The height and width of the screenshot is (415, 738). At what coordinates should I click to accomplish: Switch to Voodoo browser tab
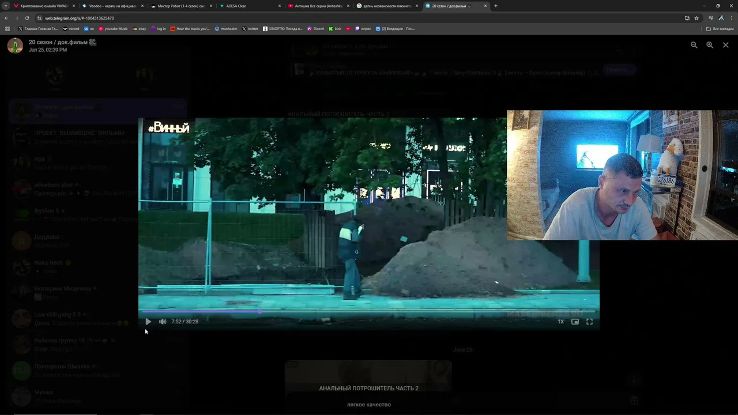[112, 6]
